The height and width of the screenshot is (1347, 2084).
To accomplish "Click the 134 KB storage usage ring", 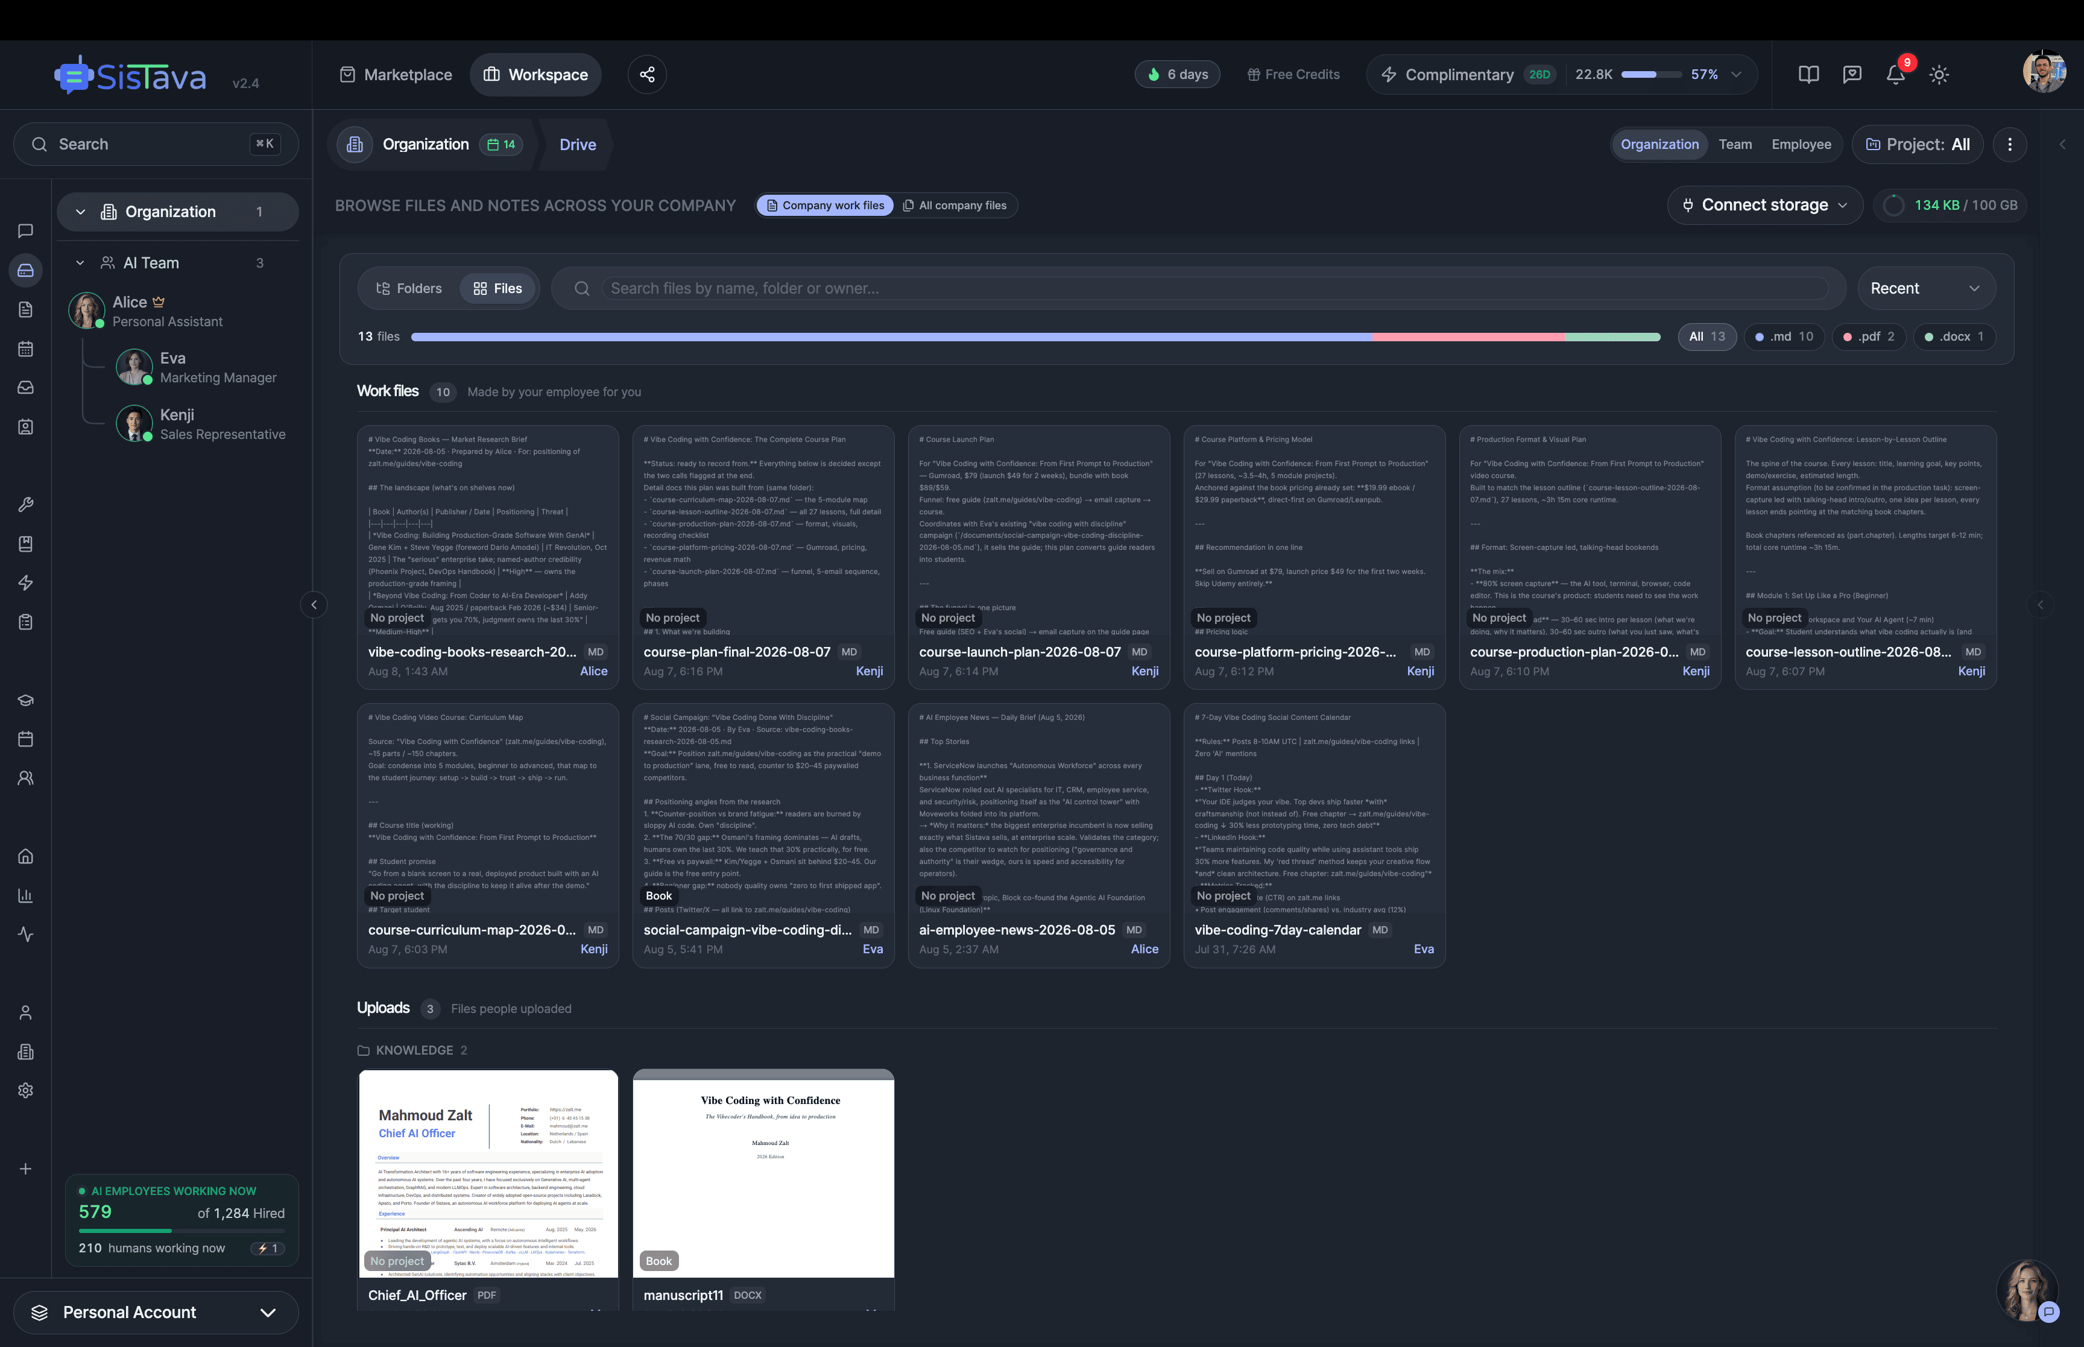I will 1892,206.
